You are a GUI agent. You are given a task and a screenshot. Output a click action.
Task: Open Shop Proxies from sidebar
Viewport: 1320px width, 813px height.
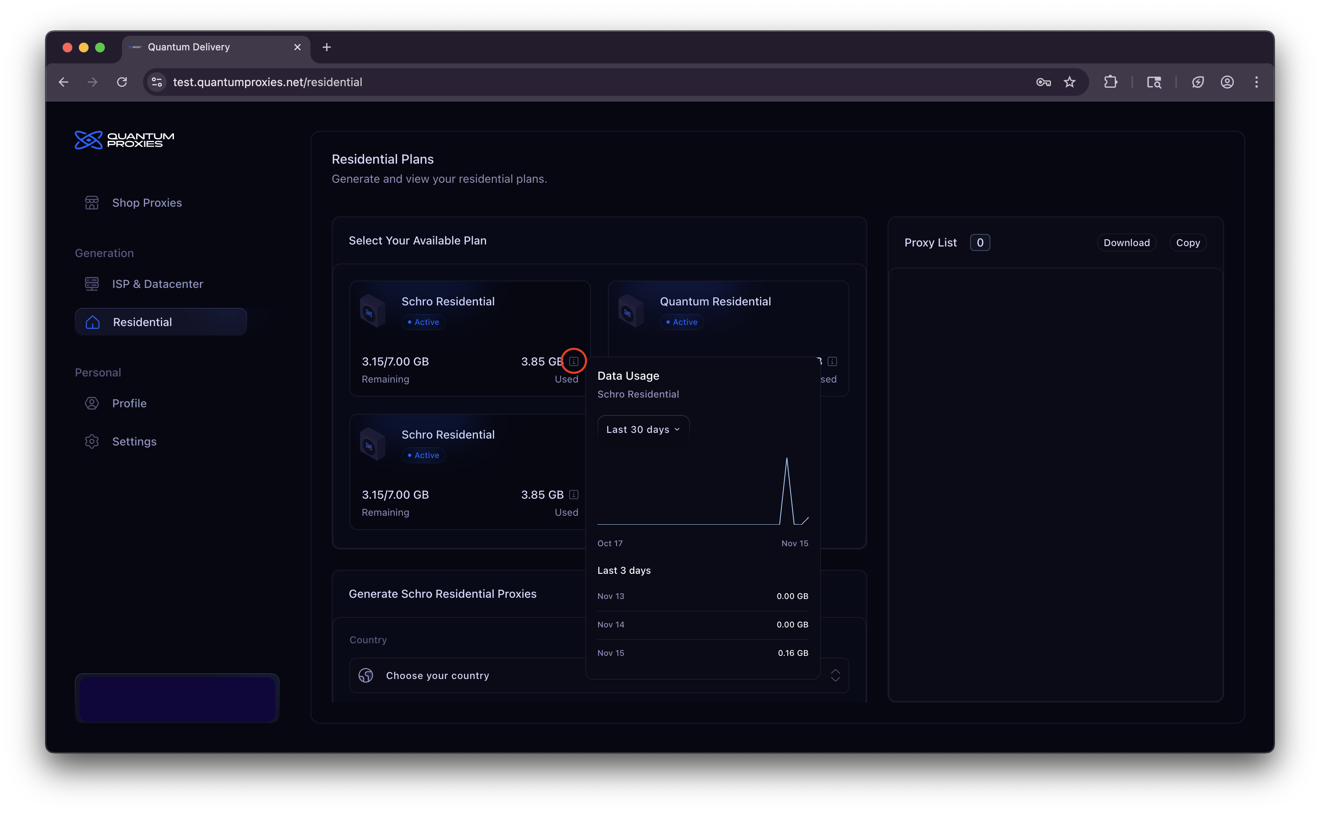click(146, 203)
